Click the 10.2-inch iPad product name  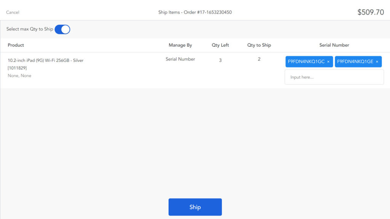46,60
